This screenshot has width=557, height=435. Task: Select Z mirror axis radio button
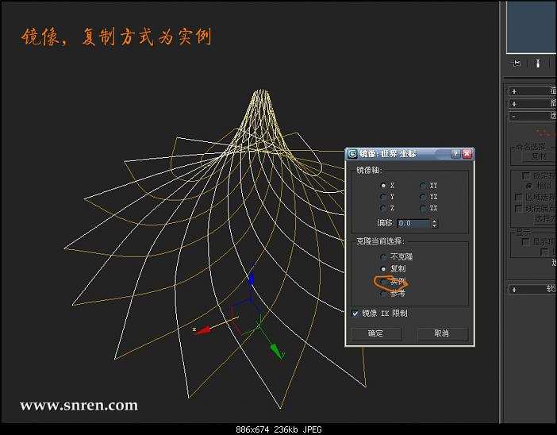coord(383,208)
